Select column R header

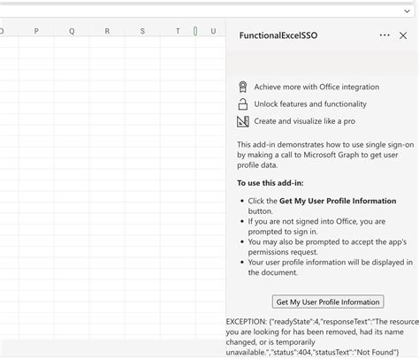tap(107, 31)
